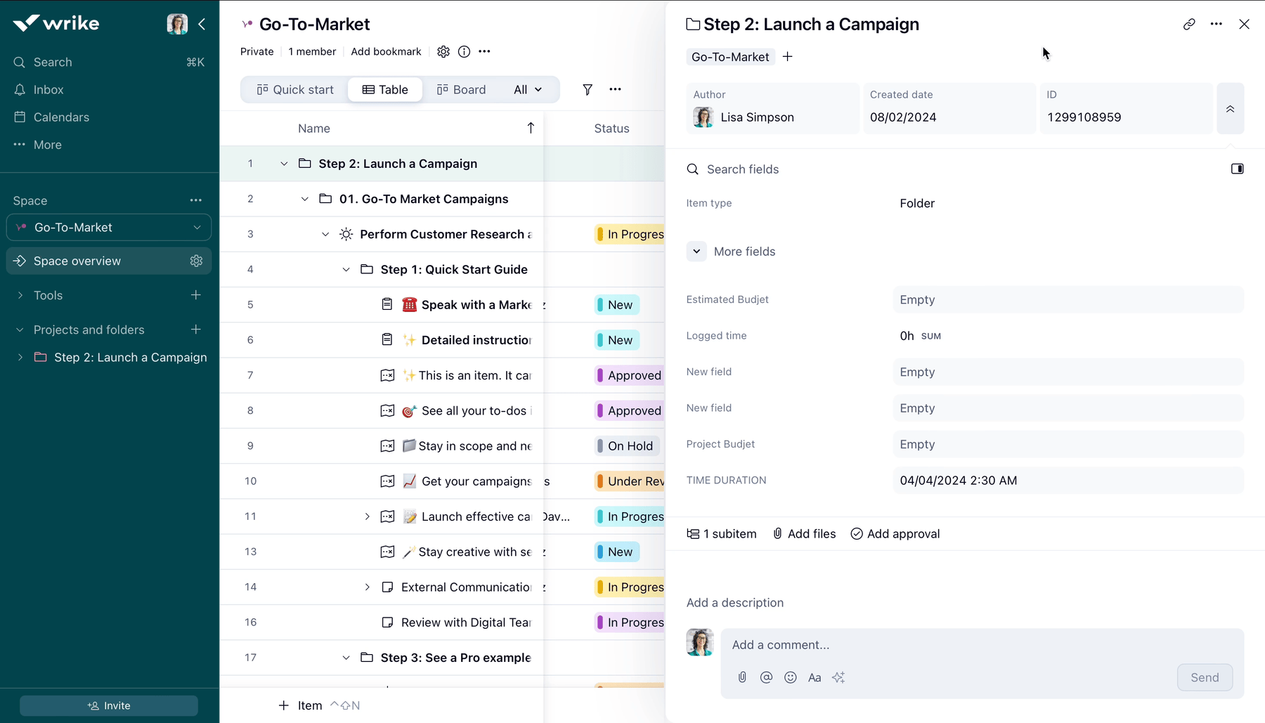This screenshot has width=1265, height=723.
Task: Click the Go-To-Market location tag
Action: 730,57
